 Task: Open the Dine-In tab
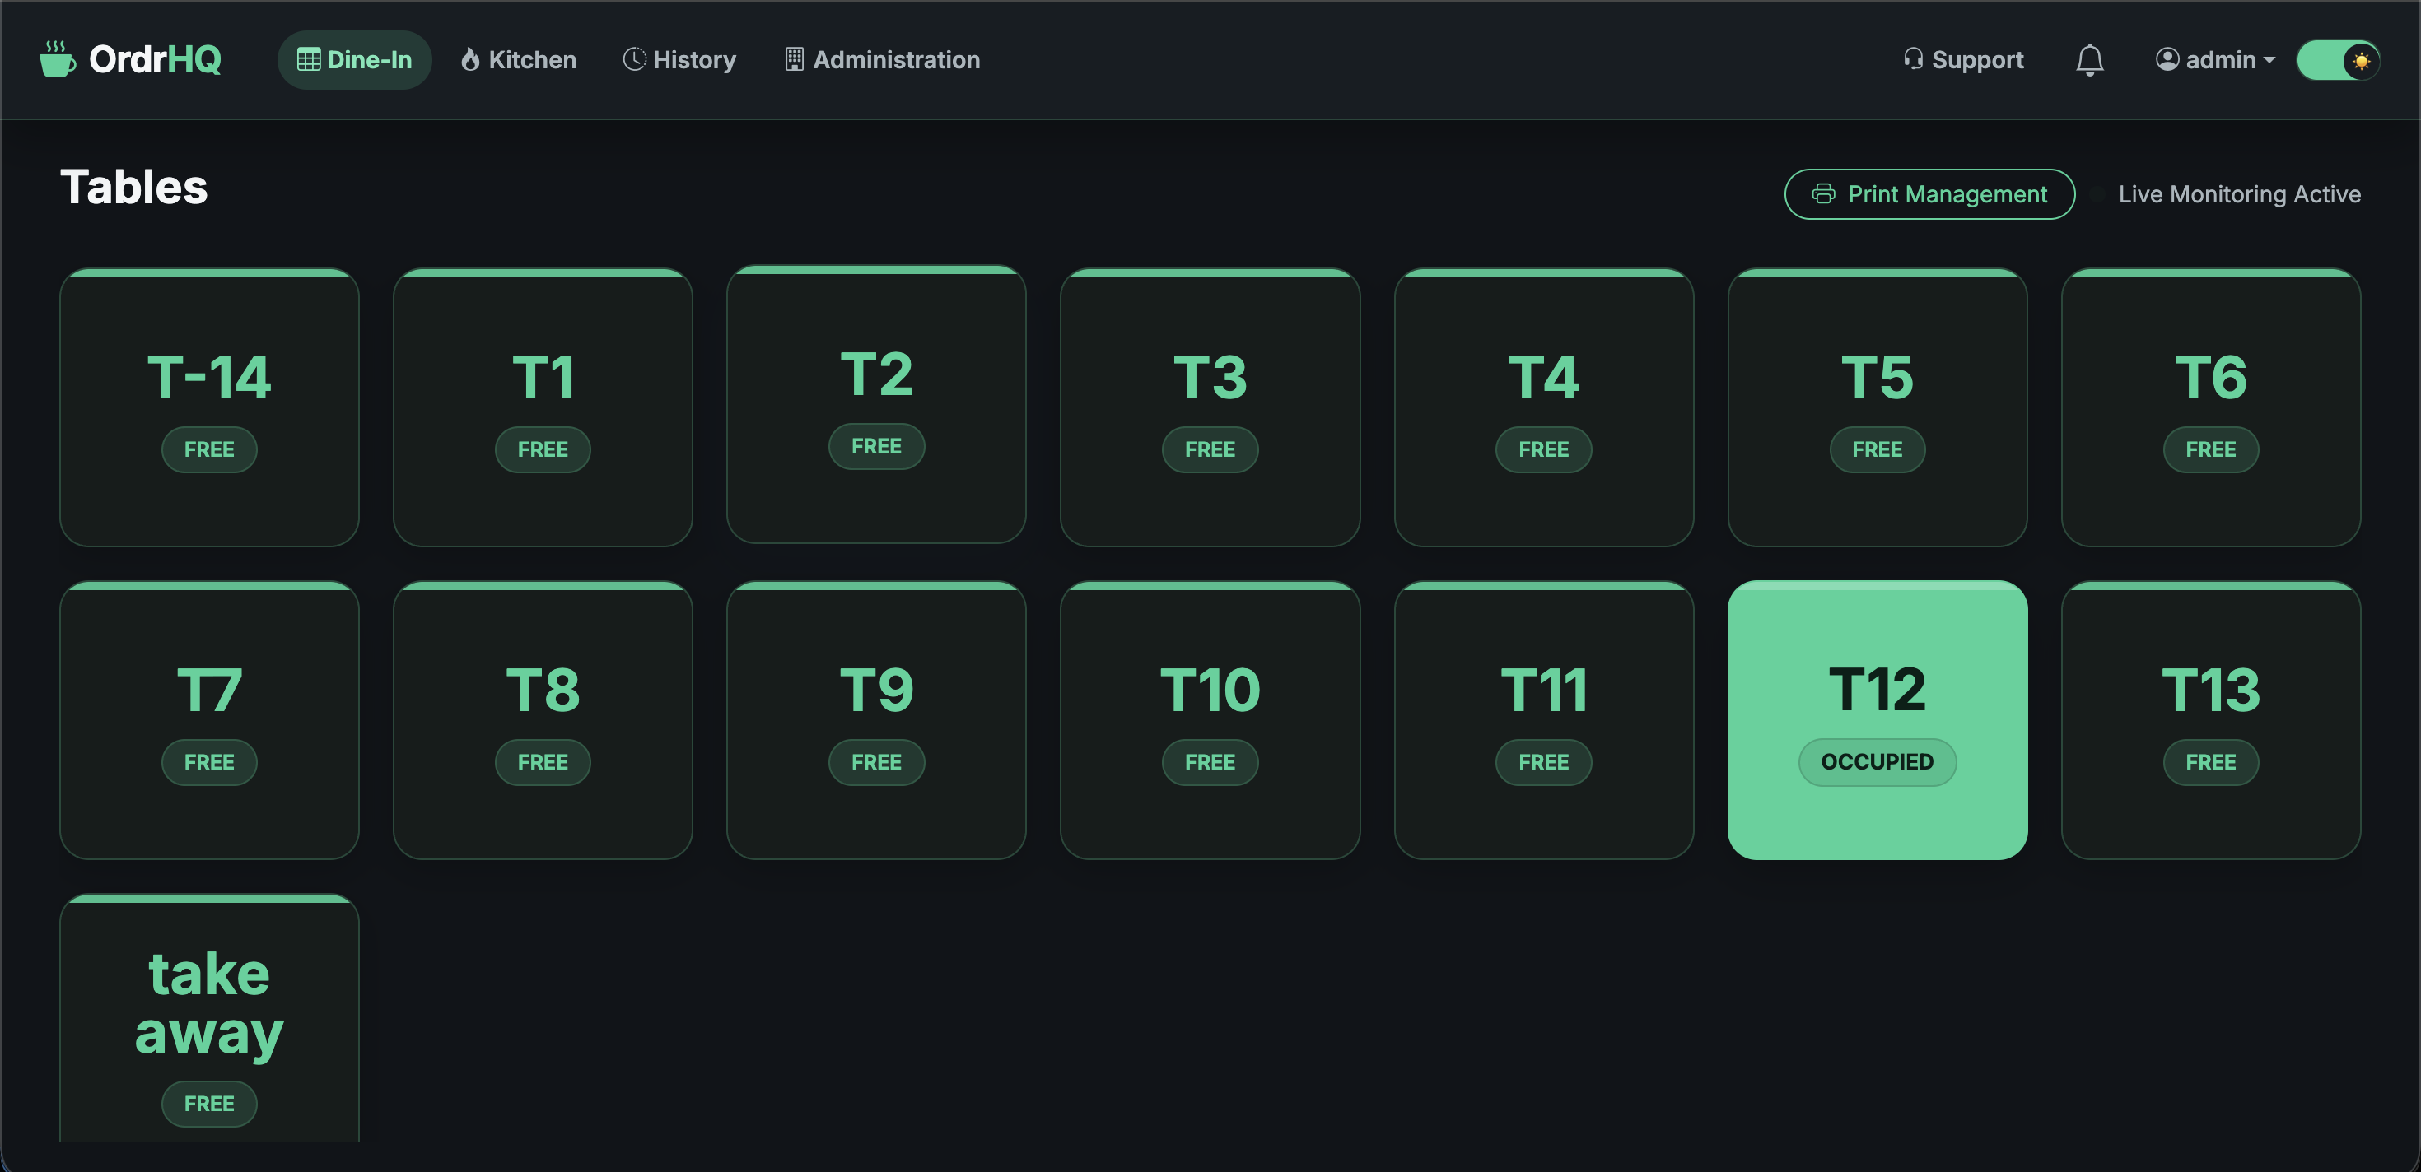(x=354, y=59)
